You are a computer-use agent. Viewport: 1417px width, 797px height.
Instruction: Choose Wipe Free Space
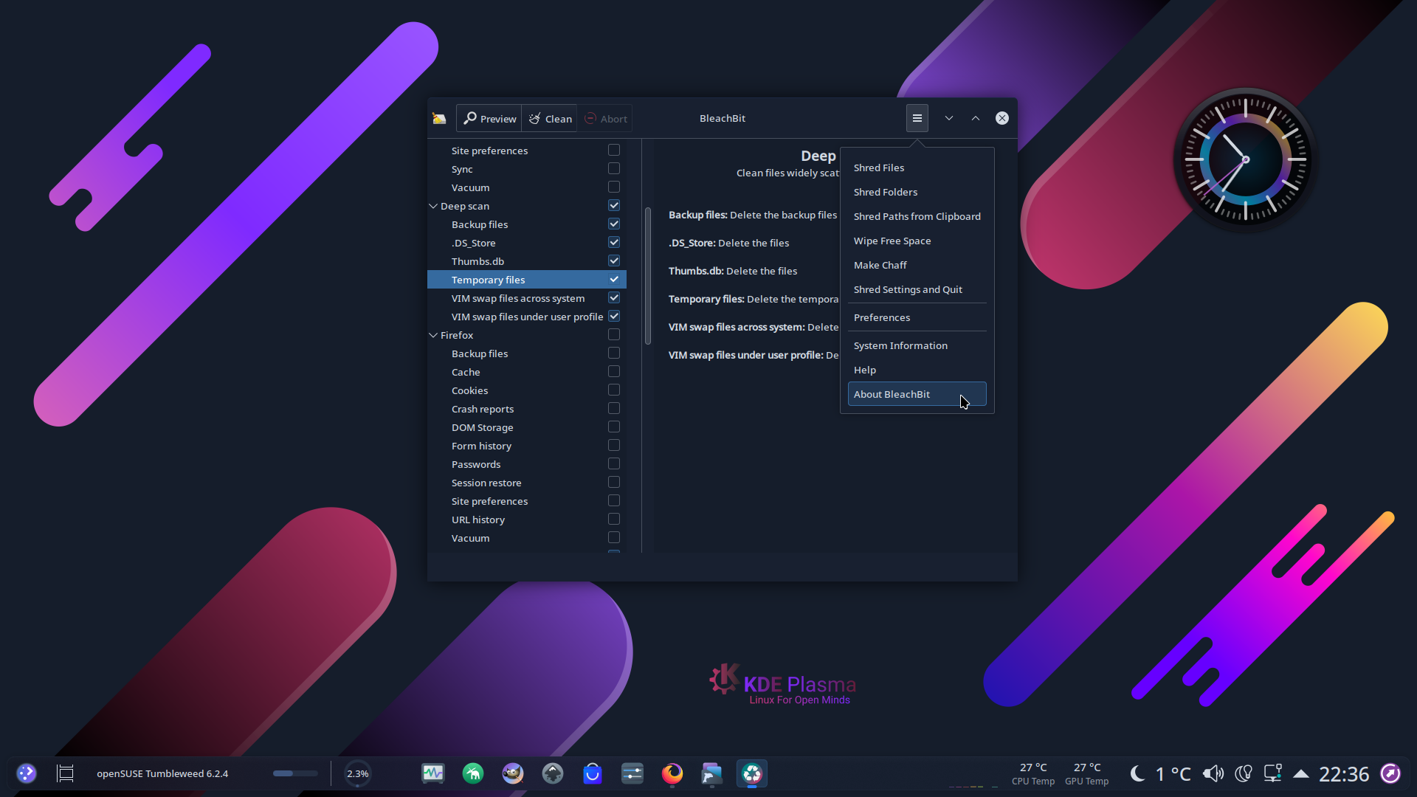[x=917, y=241]
